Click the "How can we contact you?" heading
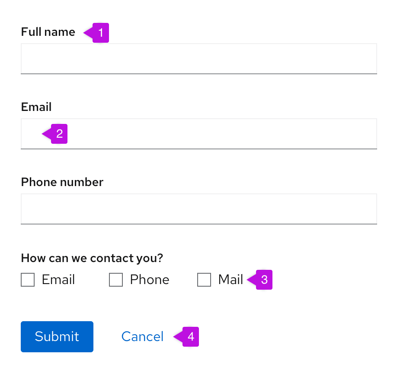This screenshot has width=397, height=373. click(x=92, y=258)
